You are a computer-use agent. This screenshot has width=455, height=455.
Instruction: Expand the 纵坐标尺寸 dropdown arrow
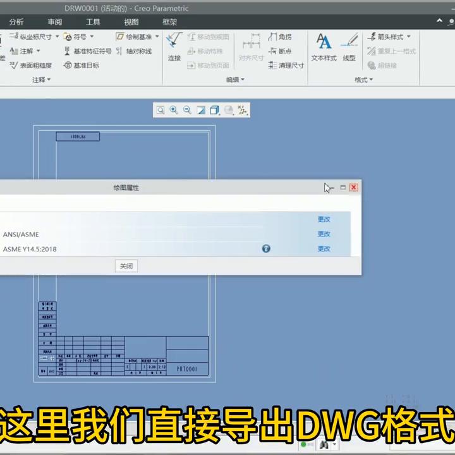tap(57, 37)
